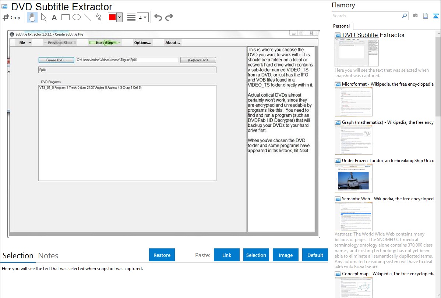Click the DVD Subtitle Extractor title link in sidebar

coord(373,35)
